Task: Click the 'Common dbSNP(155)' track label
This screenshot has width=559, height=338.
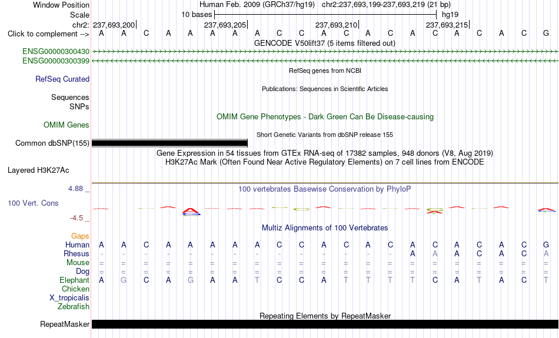Action: point(52,143)
